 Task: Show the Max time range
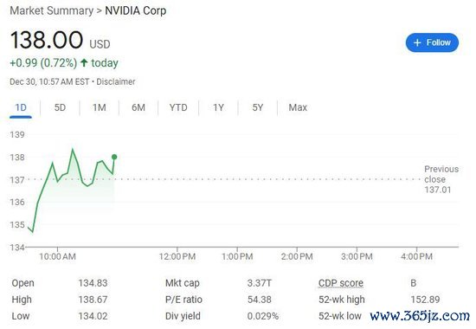[298, 107]
